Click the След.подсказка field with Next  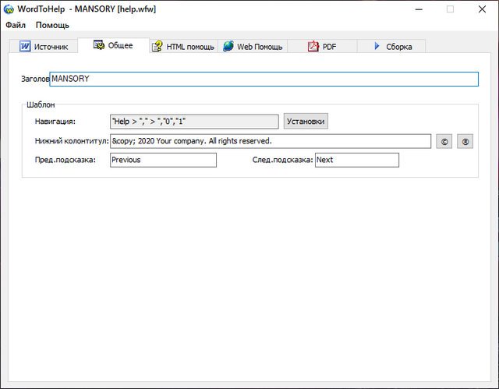(x=356, y=160)
